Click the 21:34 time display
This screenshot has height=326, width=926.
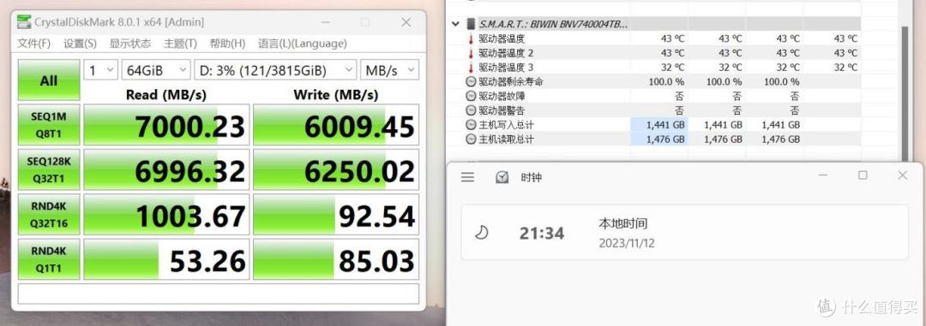point(542,234)
